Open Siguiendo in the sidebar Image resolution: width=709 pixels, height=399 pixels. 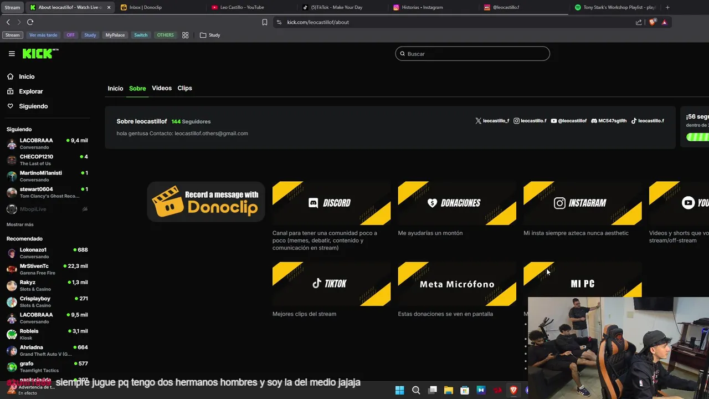click(33, 106)
